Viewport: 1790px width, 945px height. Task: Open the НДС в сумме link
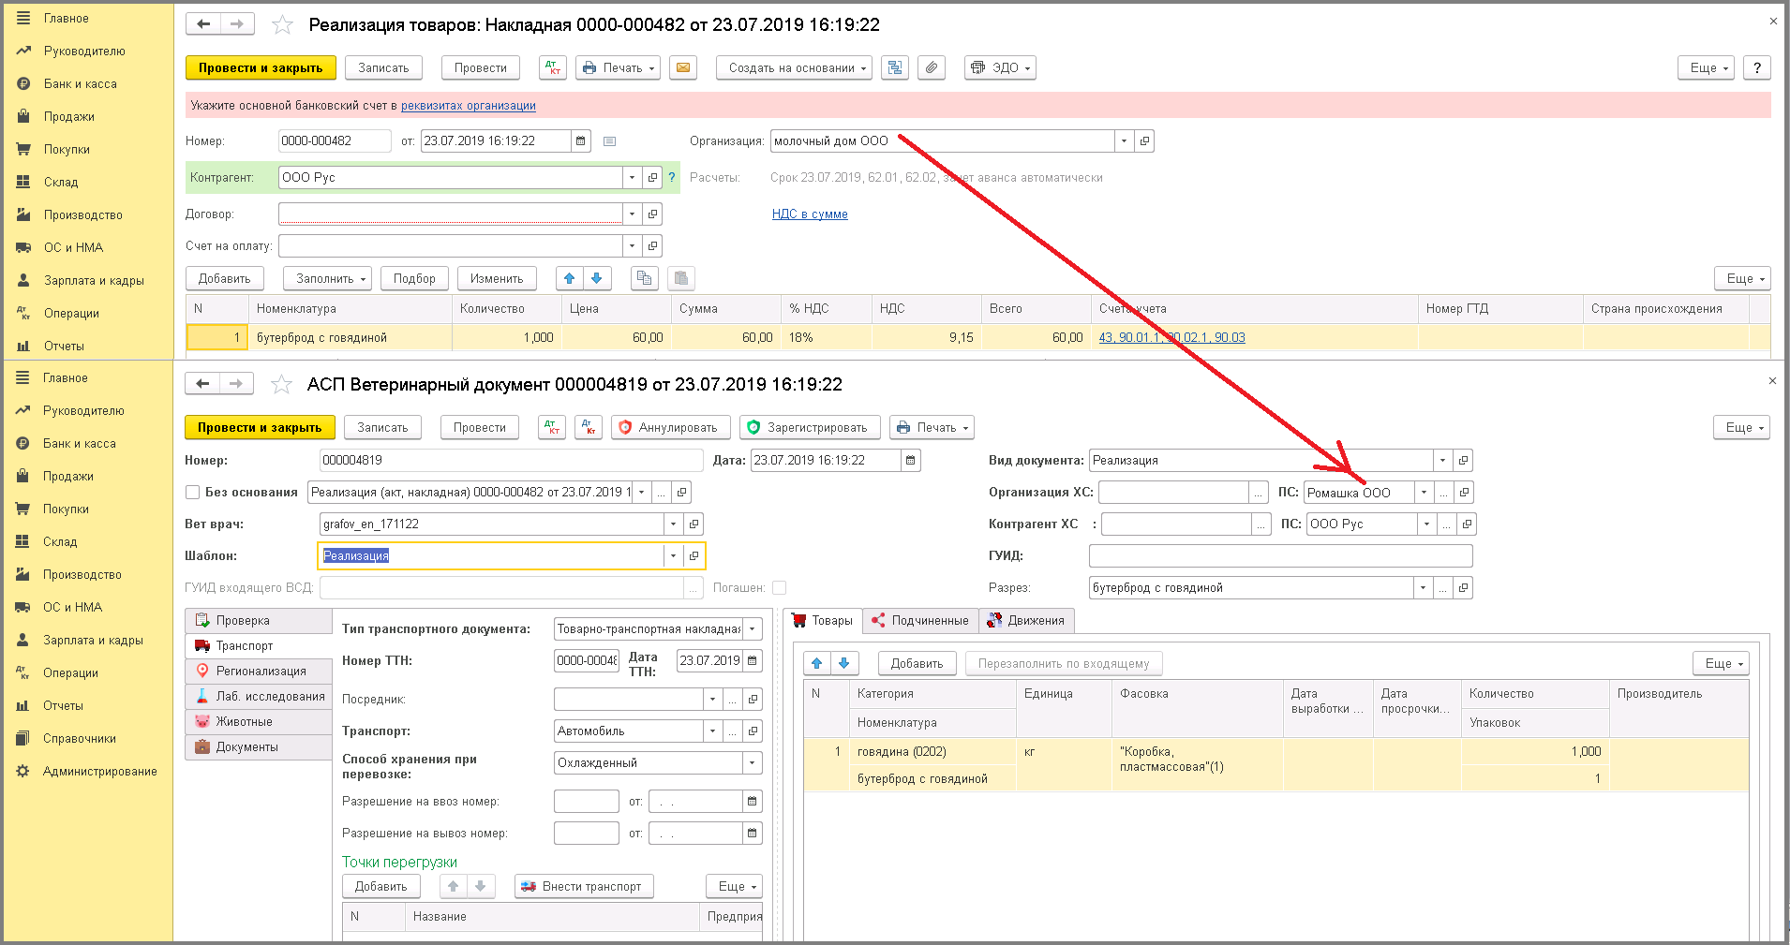point(810,214)
